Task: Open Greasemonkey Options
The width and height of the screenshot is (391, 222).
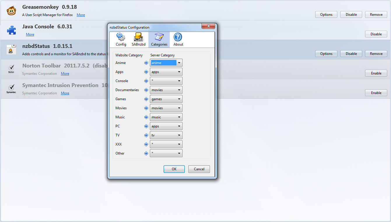Action: (326, 15)
